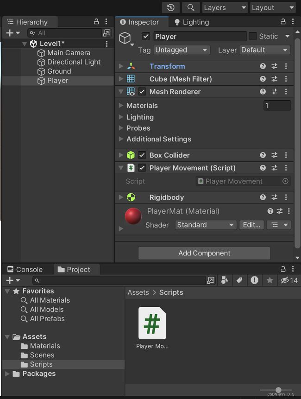This screenshot has height=399, width=301.
Task: Click the Inspector vertical scrollbar
Action: pos(297,143)
